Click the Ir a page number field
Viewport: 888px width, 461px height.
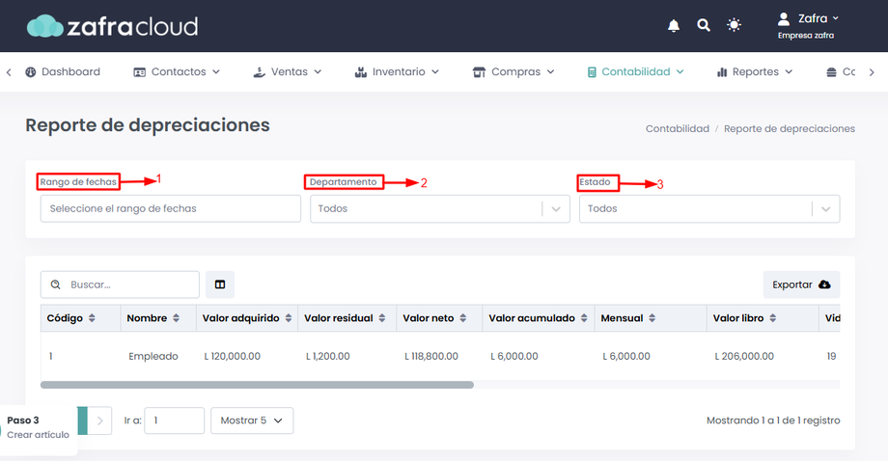pos(174,420)
